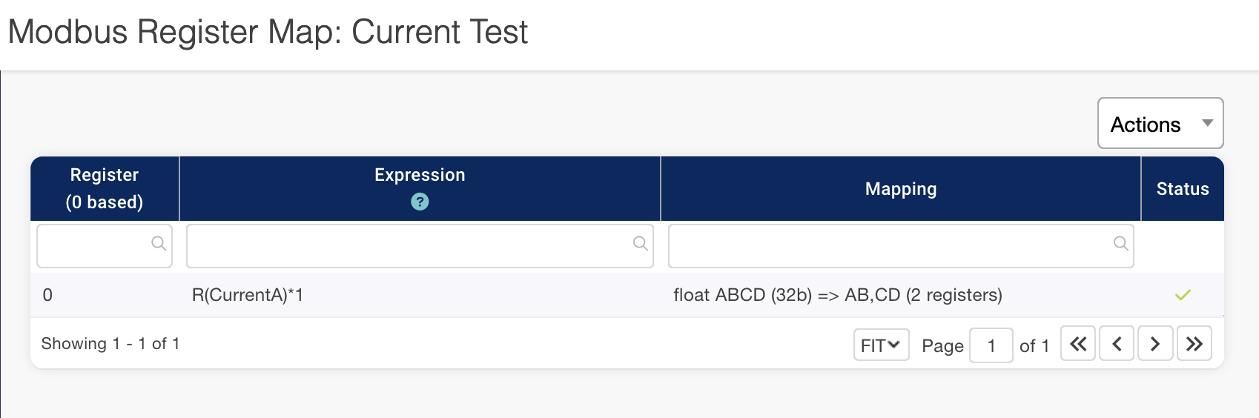Screen dimensions: 1259x418
Task: Jump to last page with double-right arrow
Action: [x=1194, y=344]
